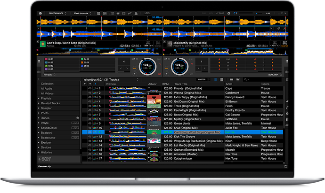This screenshot has height=193, width=325.
Task: Open the rekordbox logo menu
Action: tap(40, 13)
